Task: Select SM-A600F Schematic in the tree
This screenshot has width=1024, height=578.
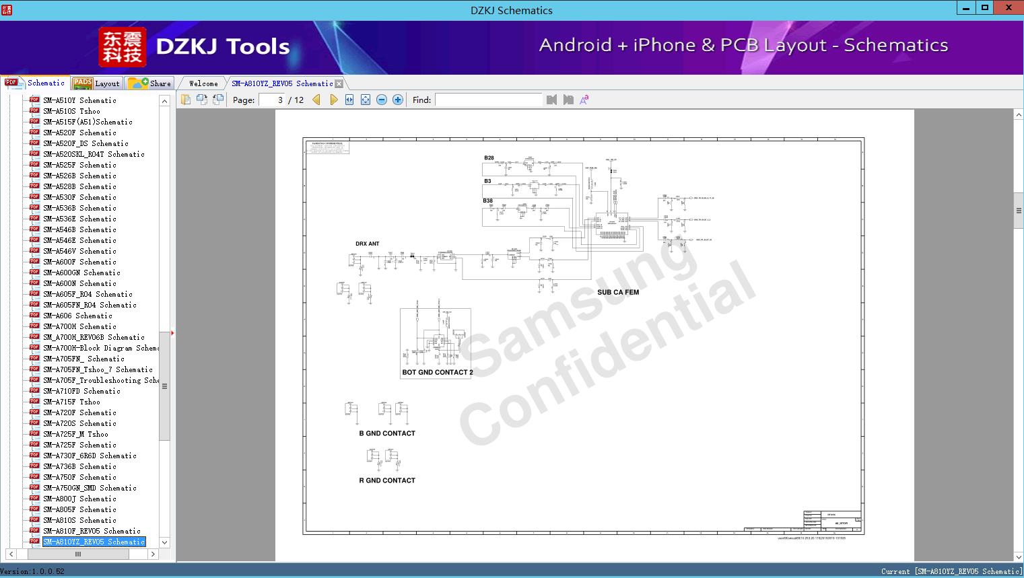Action: [x=79, y=262]
